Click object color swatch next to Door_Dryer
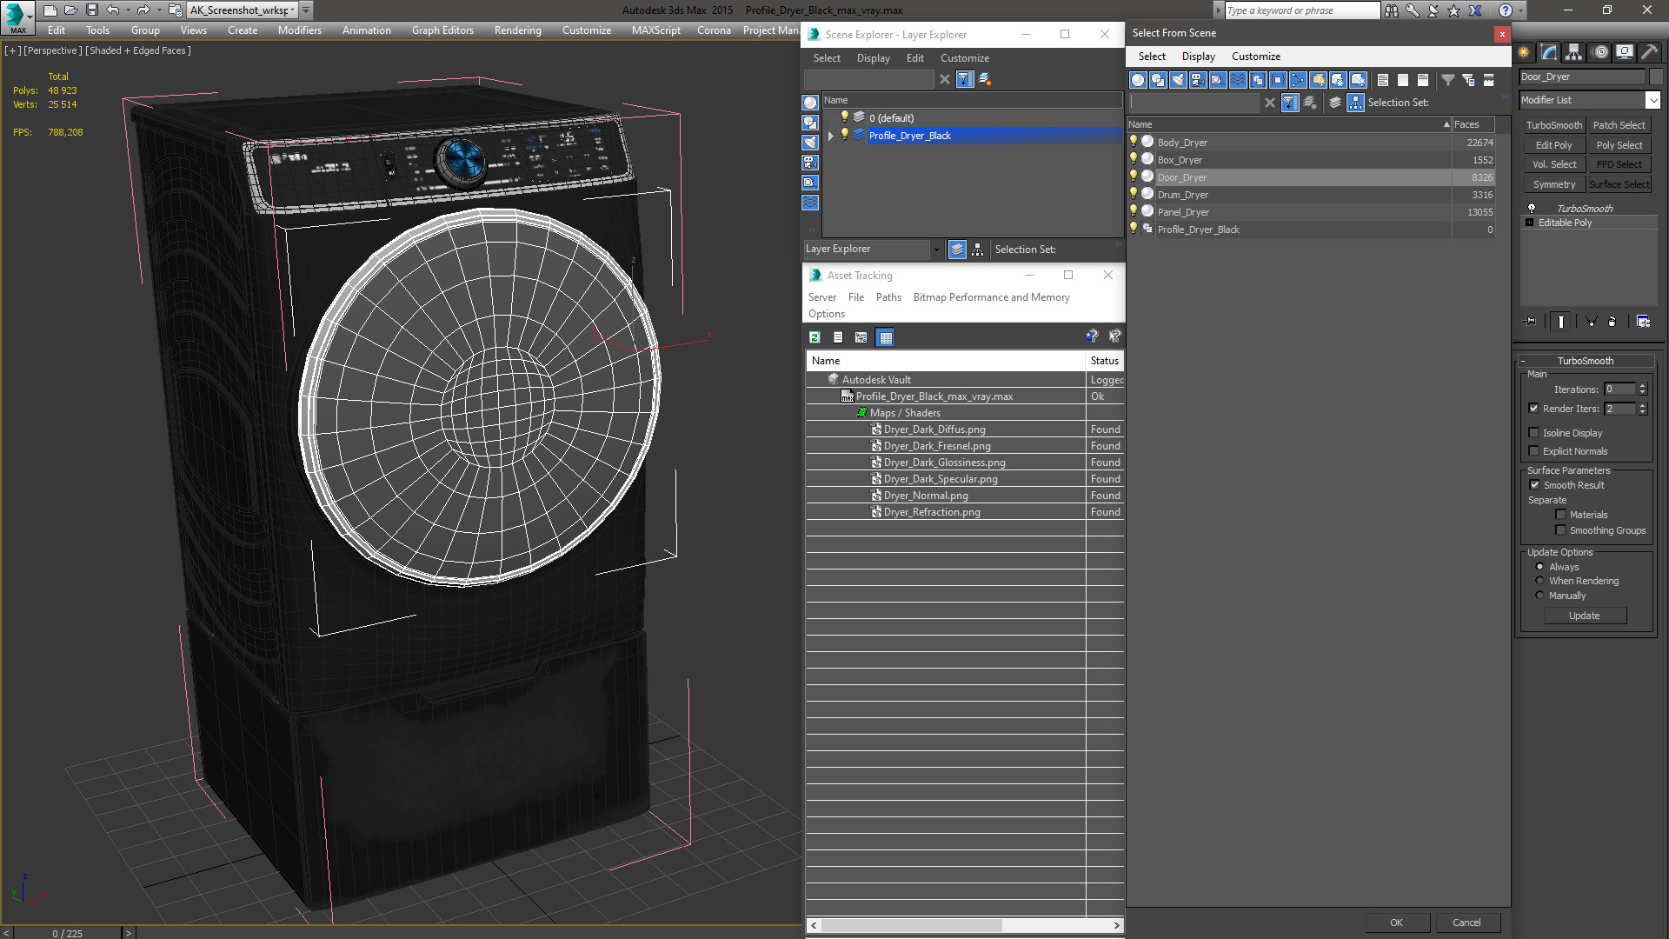1669x939 pixels. point(1654,77)
